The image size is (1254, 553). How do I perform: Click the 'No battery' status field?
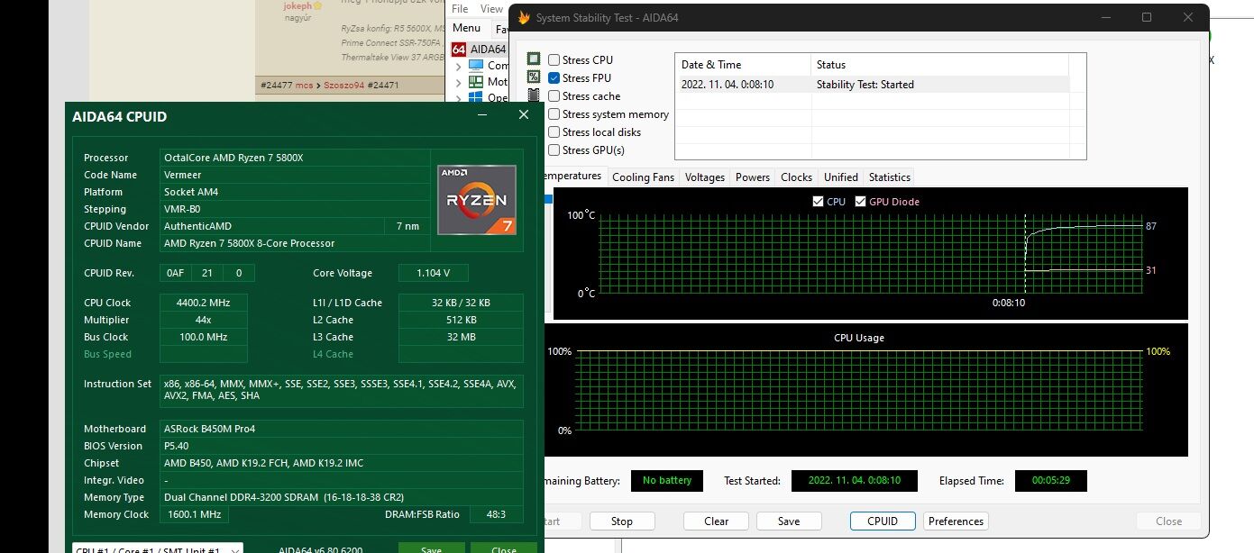(667, 481)
